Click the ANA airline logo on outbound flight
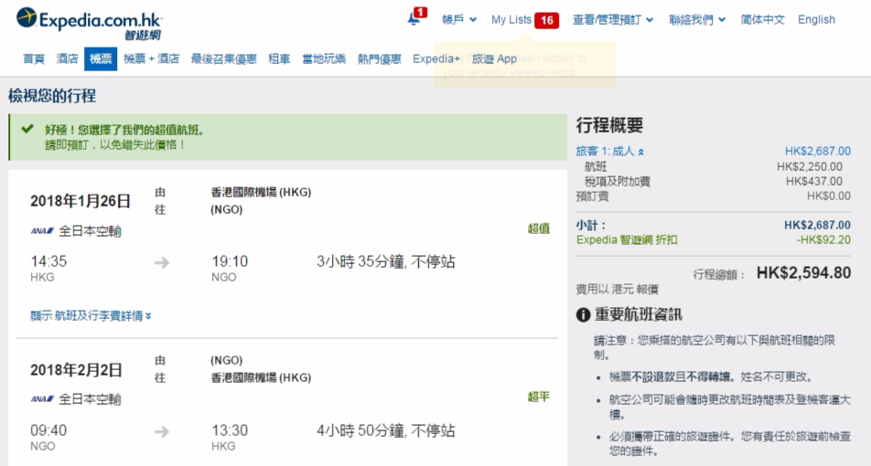871x466 pixels. coord(42,231)
